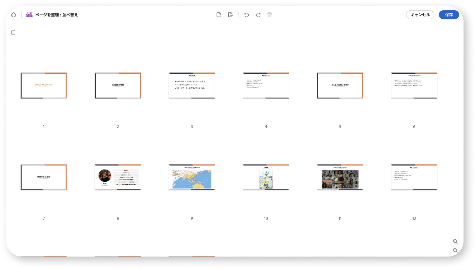Select page 8 profile photo thumbnail
This screenshot has height=269, width=476.
click(x=118, y=177)
